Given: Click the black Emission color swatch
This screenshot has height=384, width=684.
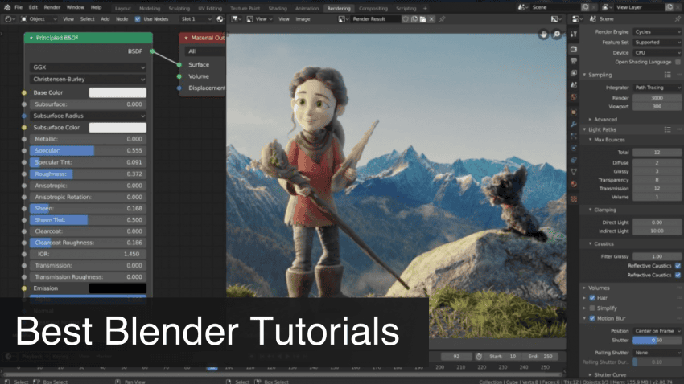Looking at the screenshot, I should tap(117, 288).
